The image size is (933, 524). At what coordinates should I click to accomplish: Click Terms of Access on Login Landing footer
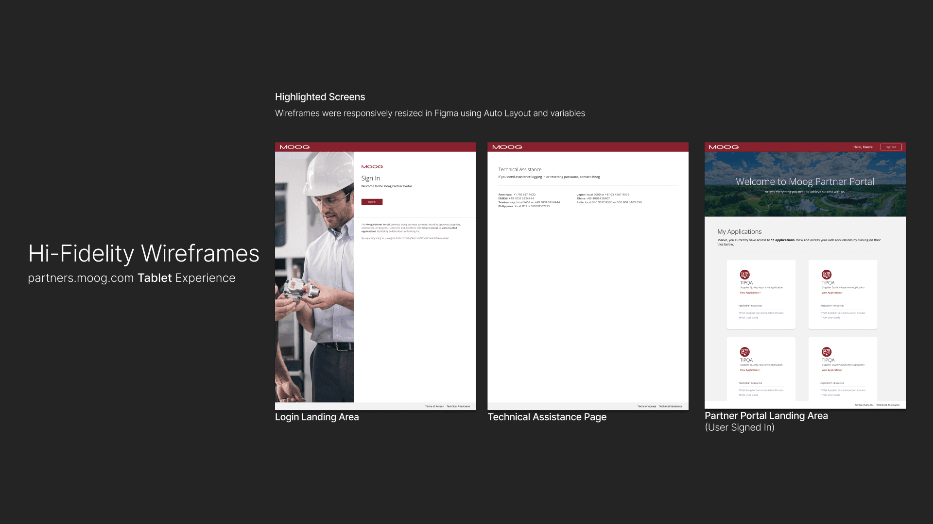[434, 406]
